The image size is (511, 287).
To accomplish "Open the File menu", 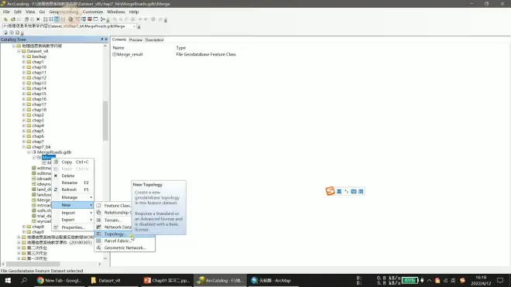I will (x=6, y=12).
